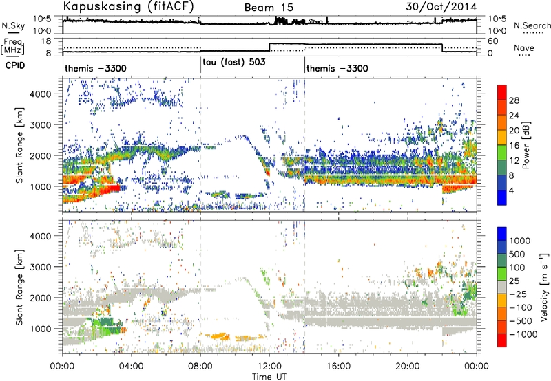Select the '3000' range tick of the power panel
The image size is (551, 381).
[x=40, y=124]
